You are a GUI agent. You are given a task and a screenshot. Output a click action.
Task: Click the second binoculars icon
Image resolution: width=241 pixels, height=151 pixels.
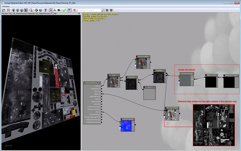(x=111, y=10)
